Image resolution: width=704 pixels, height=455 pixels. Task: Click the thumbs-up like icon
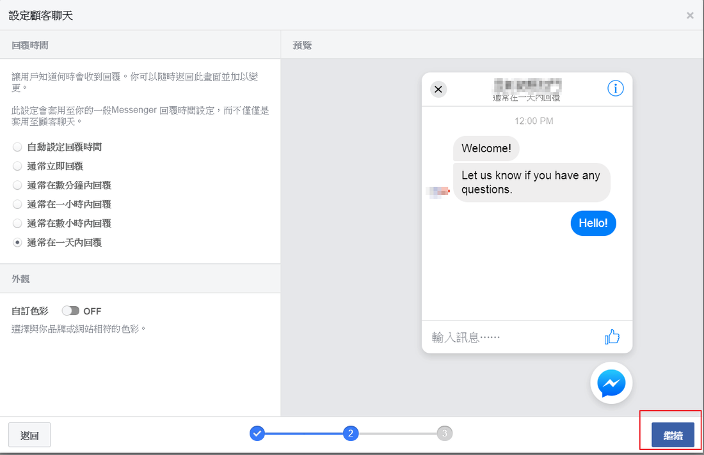tap(611, 337)
